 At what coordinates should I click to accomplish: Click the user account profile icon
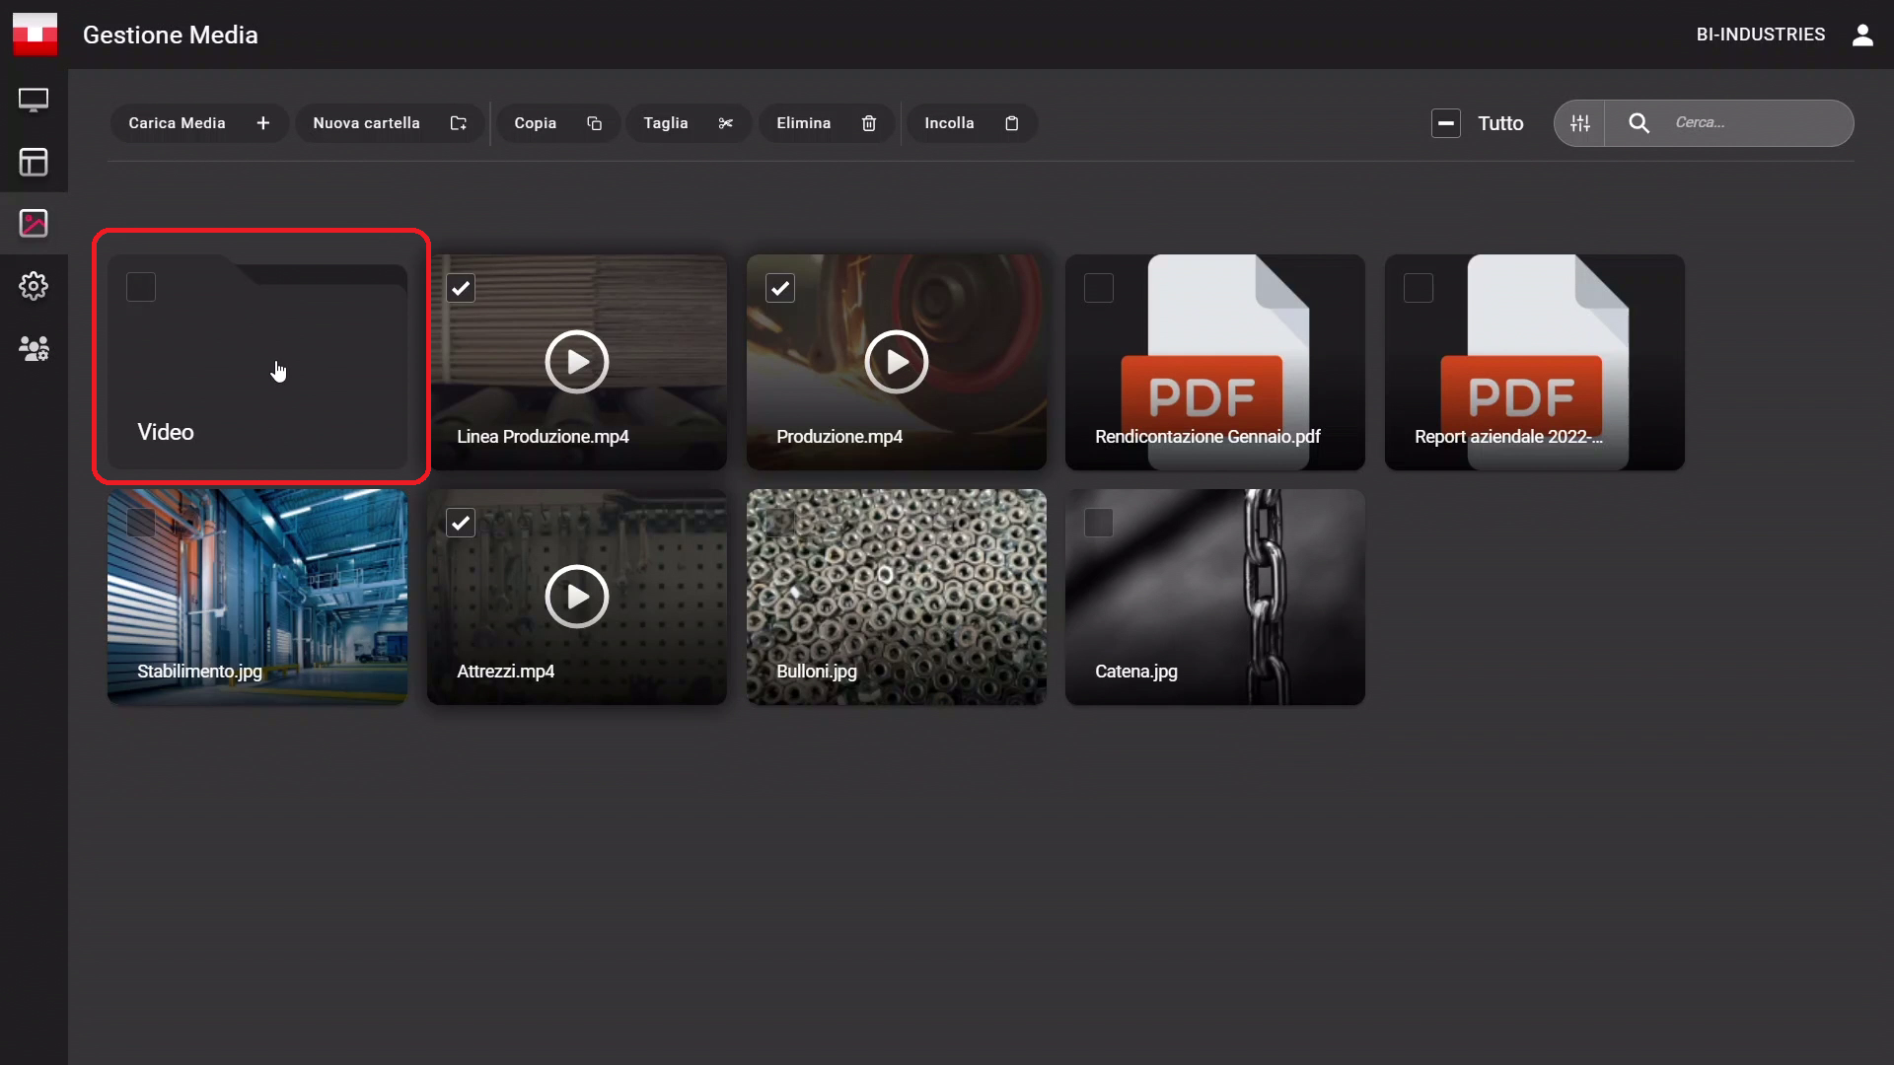(1862, 35)
